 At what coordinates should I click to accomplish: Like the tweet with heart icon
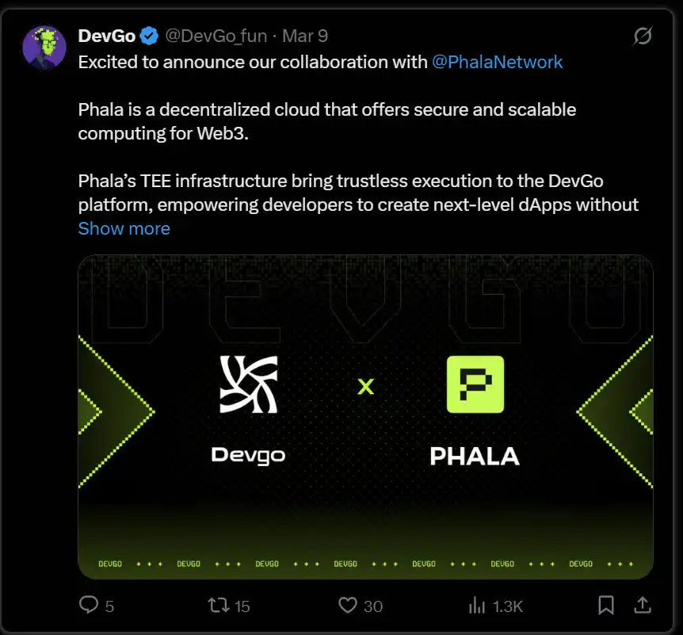pos(348,606)
